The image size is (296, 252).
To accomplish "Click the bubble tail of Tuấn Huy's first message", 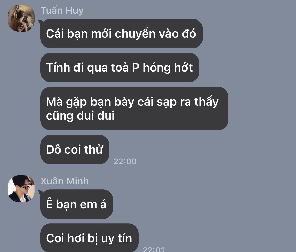I will 40,22.
